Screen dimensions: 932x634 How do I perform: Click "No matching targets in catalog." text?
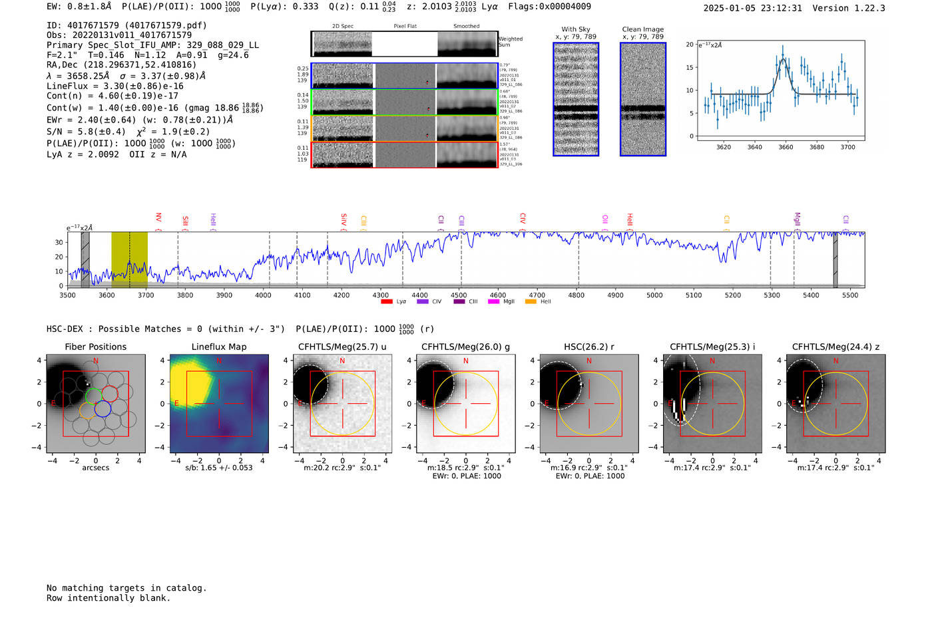click(126, 588)
